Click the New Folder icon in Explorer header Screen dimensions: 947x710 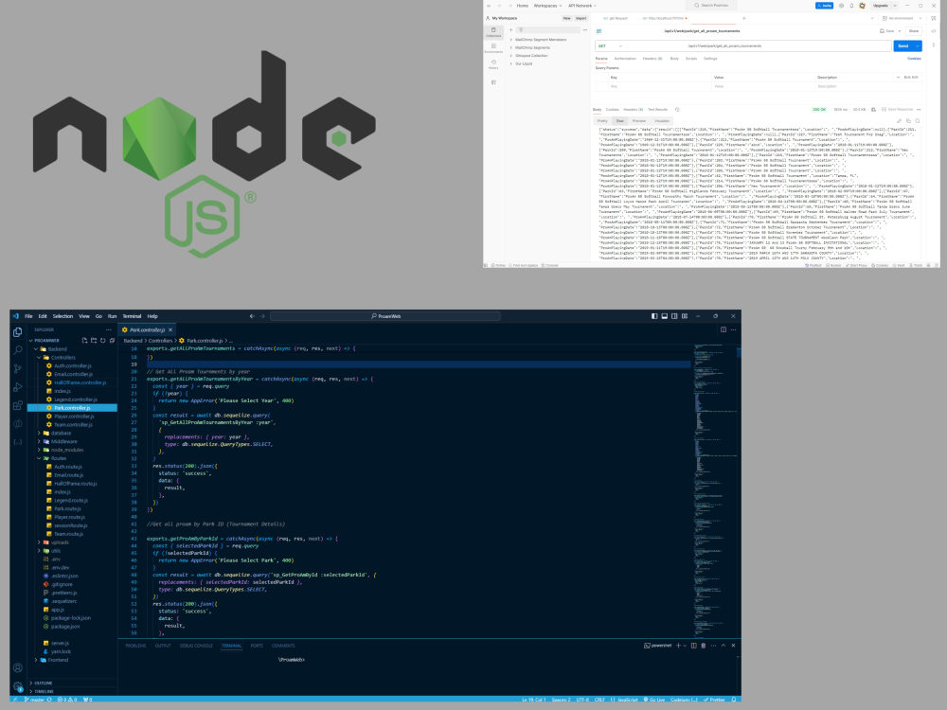(x=94, y=341)
